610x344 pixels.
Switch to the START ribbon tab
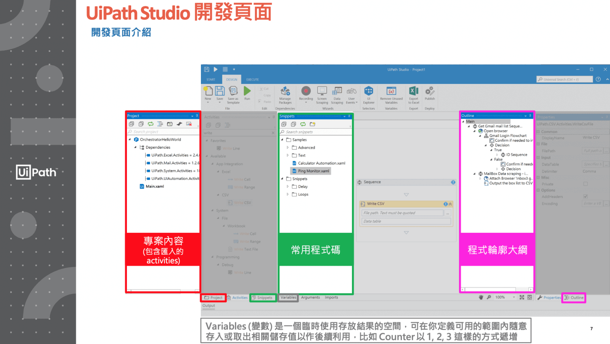click(211, 80)
